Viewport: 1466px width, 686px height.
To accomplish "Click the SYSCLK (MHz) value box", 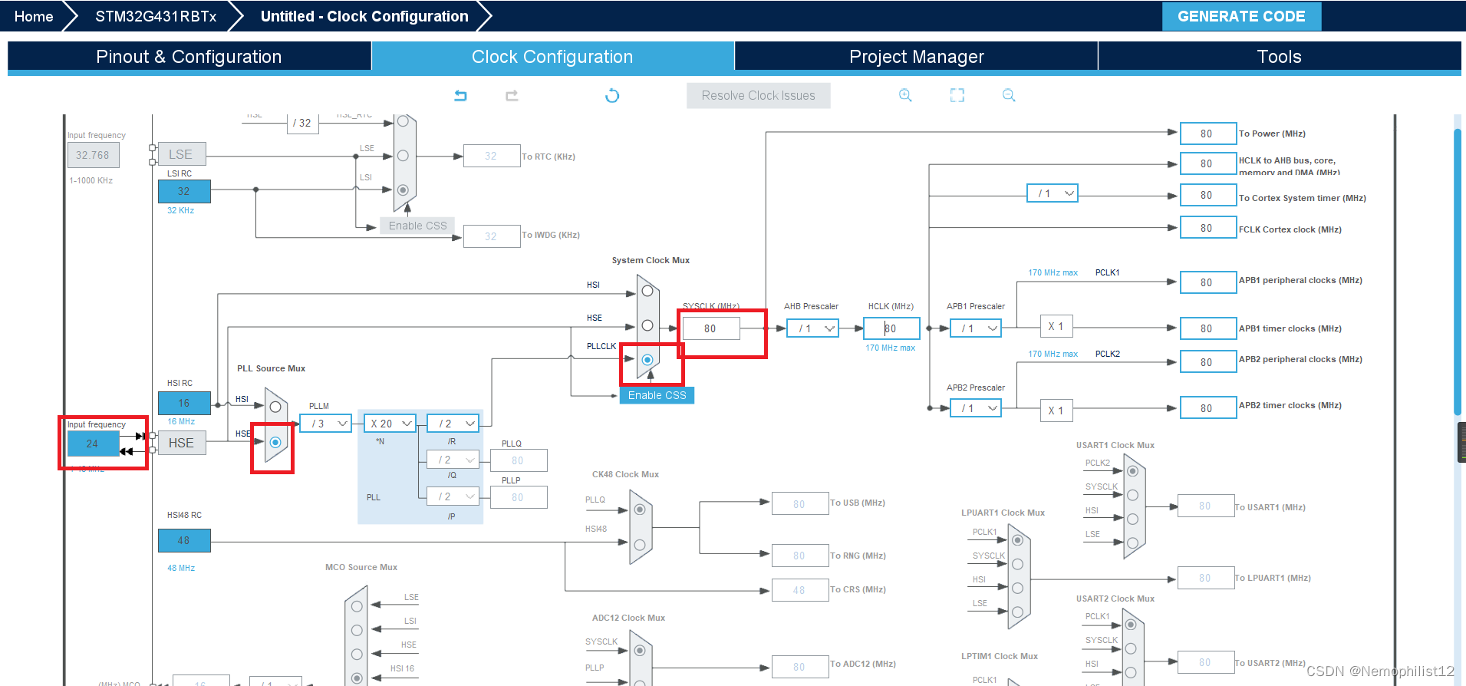I will coord(711,328).
